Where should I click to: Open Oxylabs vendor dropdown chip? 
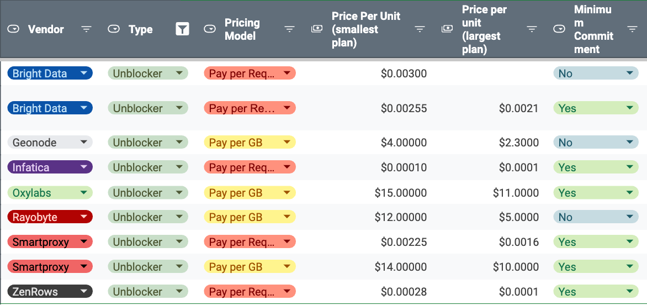[x=50, y=192]
